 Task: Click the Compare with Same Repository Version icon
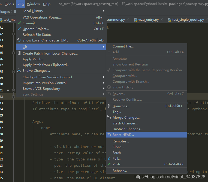pos(109,70)
